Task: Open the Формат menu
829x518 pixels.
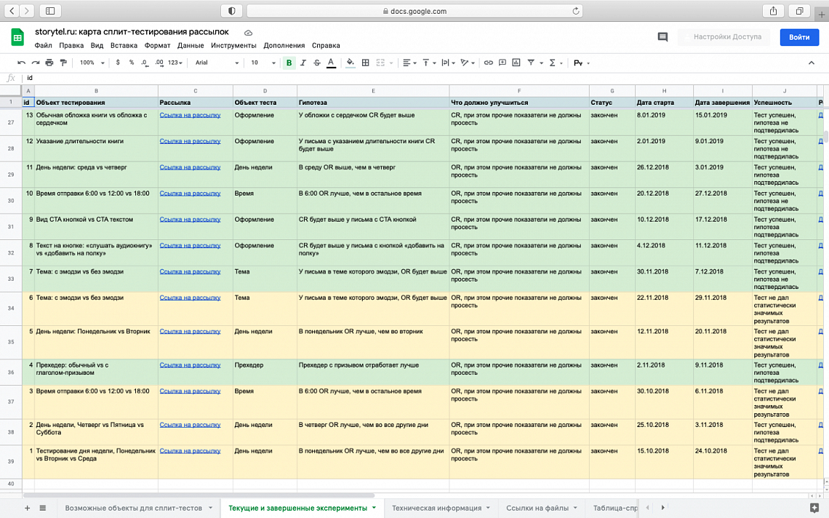Action: [x=157, y=45]
